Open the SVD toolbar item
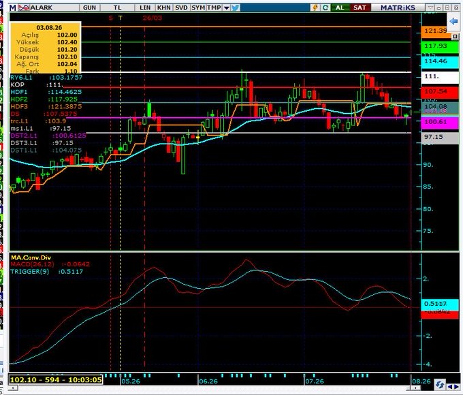The height and width of the screenshot is (395, 463). pyautogui.click(x=181, y=7)
